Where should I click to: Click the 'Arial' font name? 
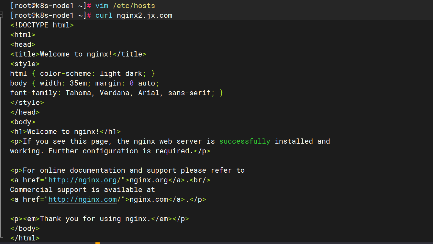coord(149,93)
